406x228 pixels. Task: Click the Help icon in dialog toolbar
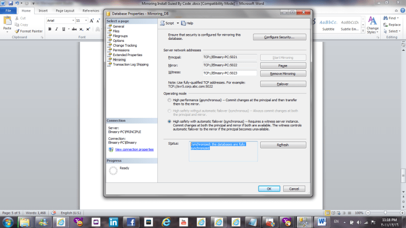pyautogui.click(x=184, y=23)
